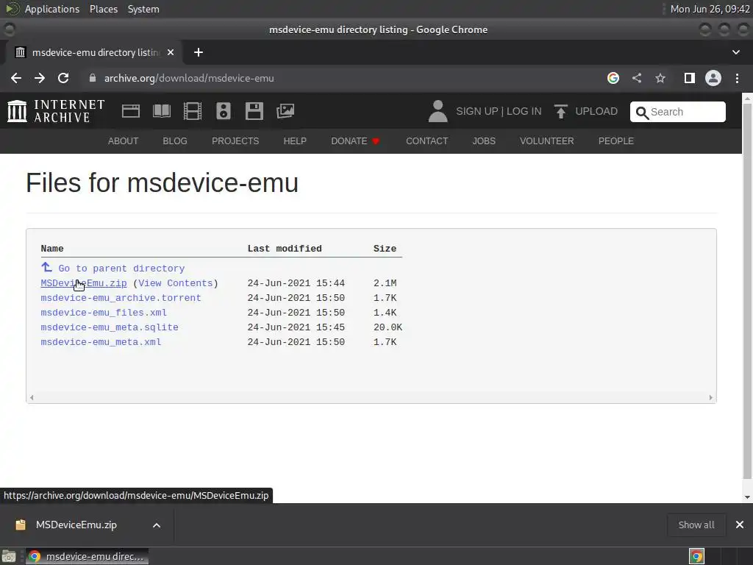The width and height of the screenshot is (753, 565).
Task: Select Chrome window in the taskbar
Action: point(87,556)
